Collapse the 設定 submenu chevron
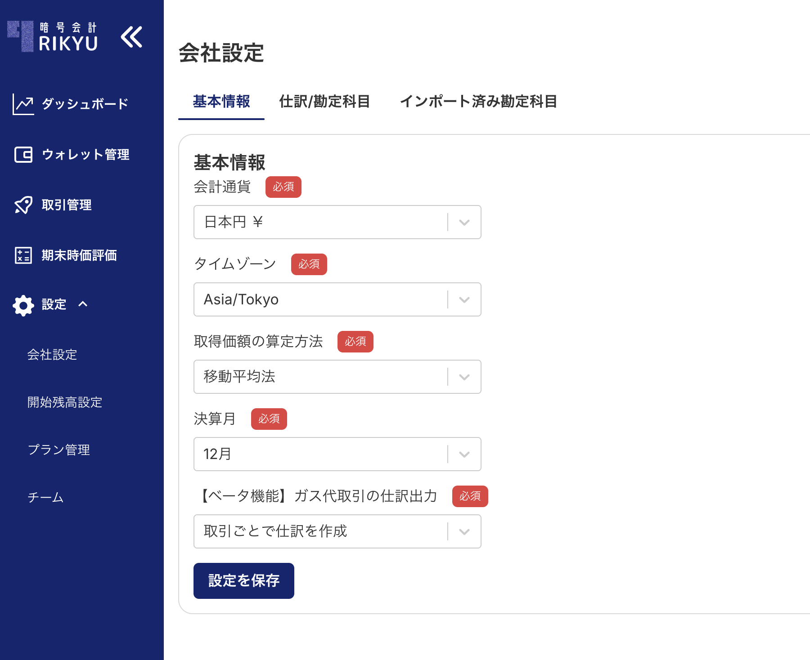Screen dimensions: 810x660 click(83, 304)
